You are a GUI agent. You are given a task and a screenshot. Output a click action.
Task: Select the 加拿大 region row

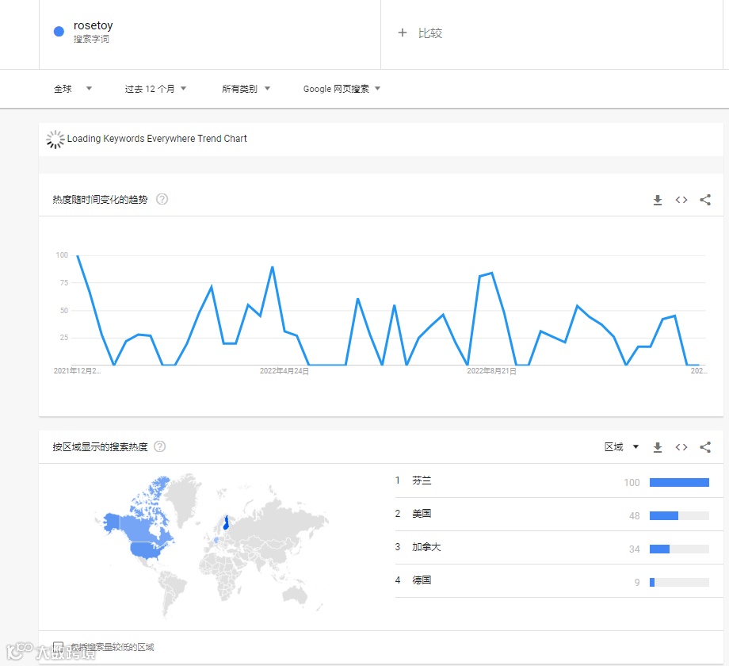(x=559, y=548)
